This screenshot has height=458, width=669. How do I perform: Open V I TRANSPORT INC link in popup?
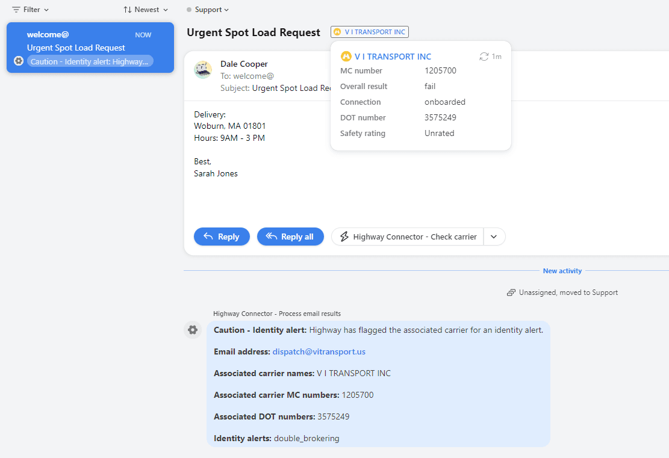pyautogui.click(x=393, y=57)
